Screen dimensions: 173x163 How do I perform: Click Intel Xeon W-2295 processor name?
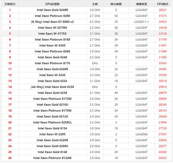pos(52,134)
